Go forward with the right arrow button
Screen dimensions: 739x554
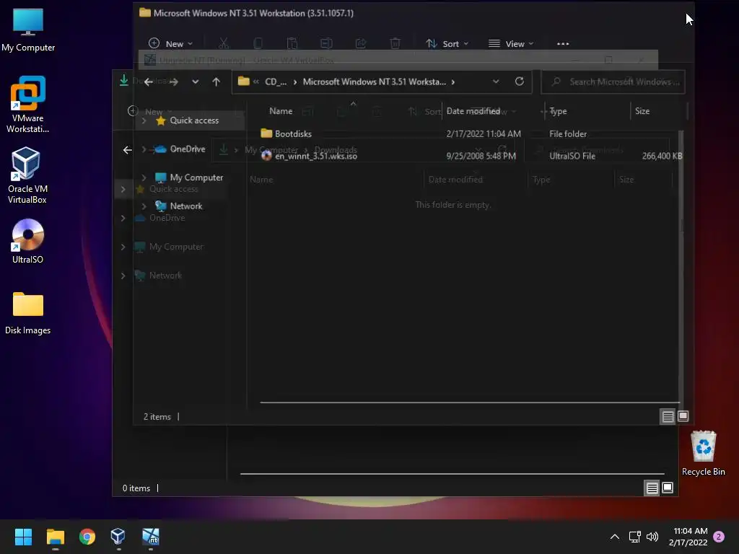pyautogui.click(x=174, y=82)
